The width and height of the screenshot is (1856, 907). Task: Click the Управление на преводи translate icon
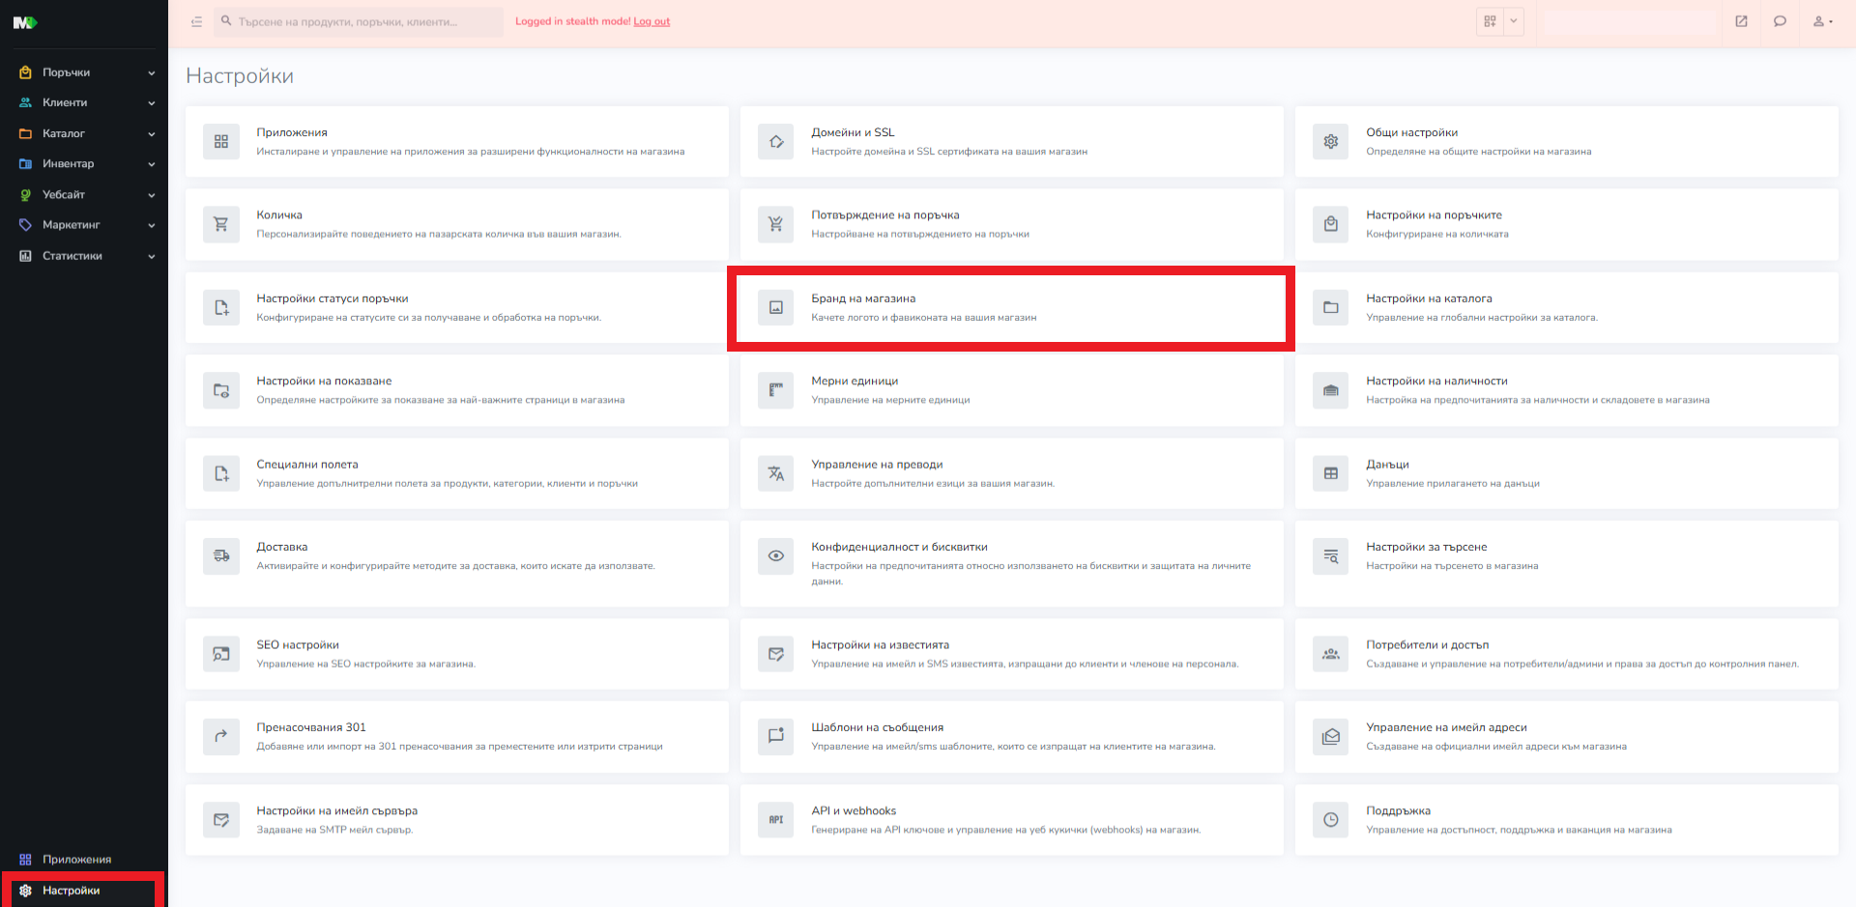(x=775, y=473)
